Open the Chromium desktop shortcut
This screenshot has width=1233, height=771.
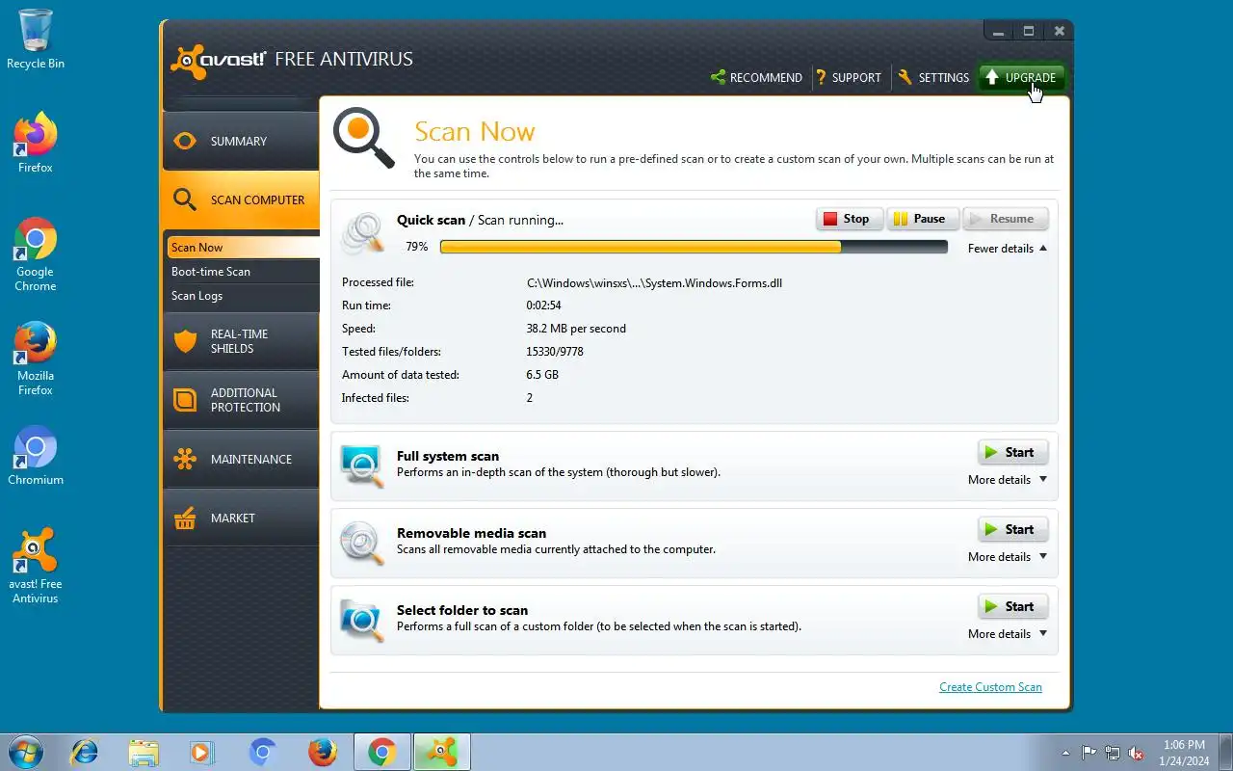point(36,455)
